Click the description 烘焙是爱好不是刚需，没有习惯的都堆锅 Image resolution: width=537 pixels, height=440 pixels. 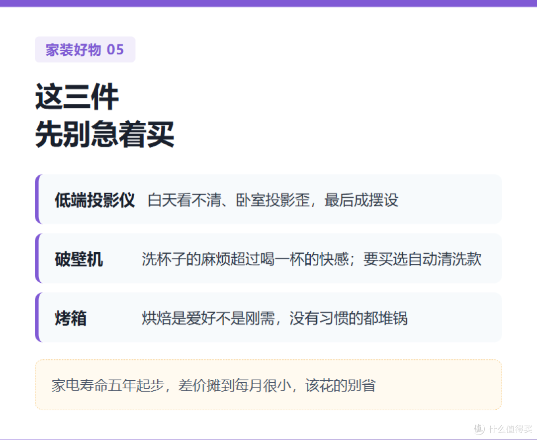(x=274, y=318)
